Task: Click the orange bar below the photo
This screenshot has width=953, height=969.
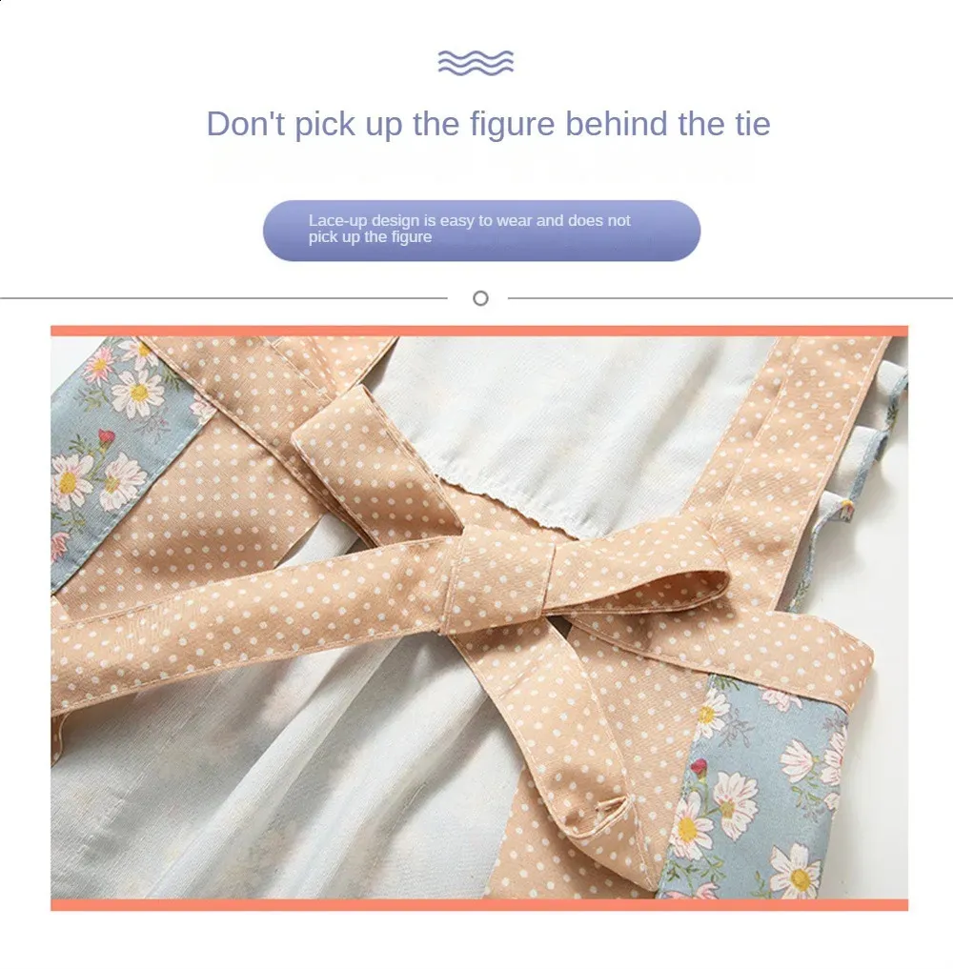Action: click(479, 905)
